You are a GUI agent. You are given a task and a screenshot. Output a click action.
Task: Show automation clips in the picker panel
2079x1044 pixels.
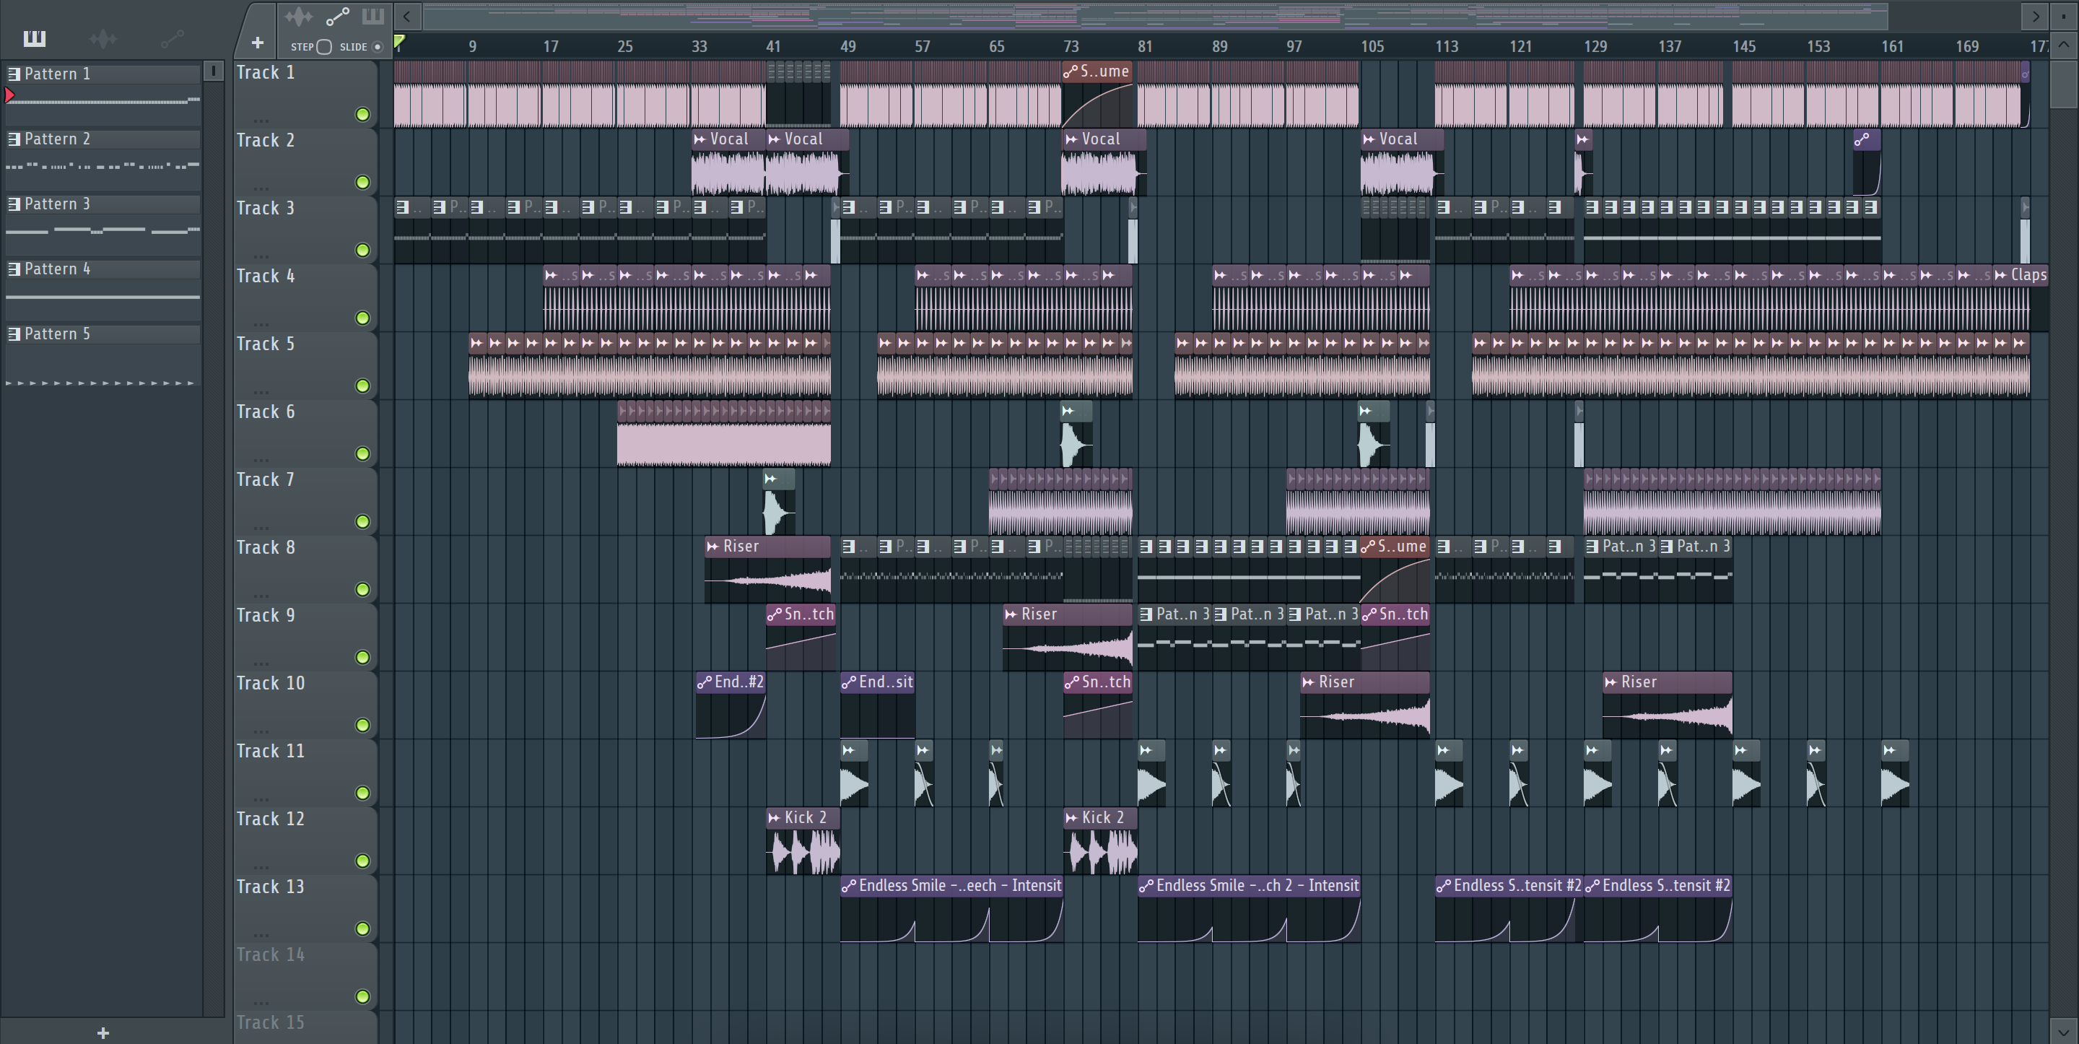172,38
